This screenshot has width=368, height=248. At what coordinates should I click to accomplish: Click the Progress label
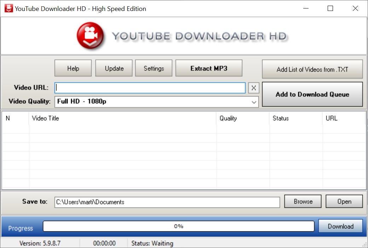tap(21, 228)
